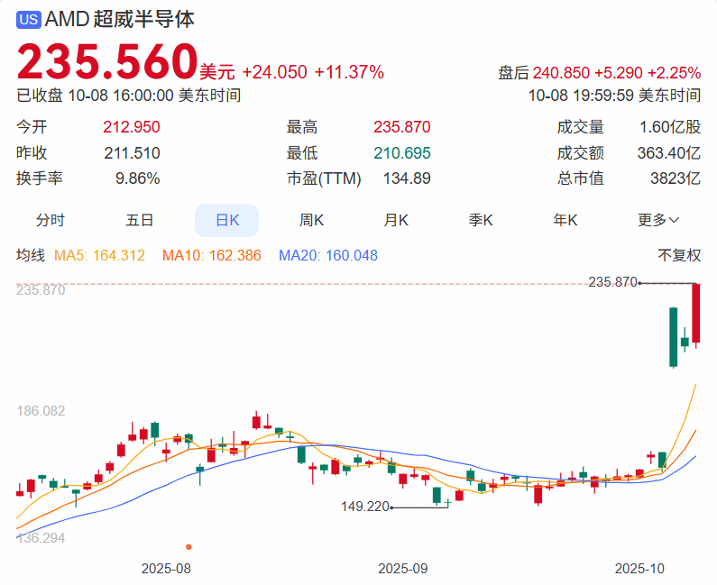Open the 均线 moving average settings
717x585 pixels.
point(31,256)
